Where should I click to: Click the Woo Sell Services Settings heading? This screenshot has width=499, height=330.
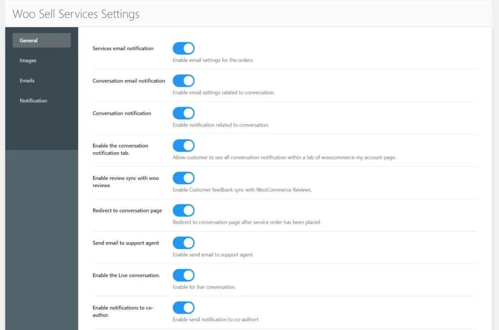click(x=76, y=14)
